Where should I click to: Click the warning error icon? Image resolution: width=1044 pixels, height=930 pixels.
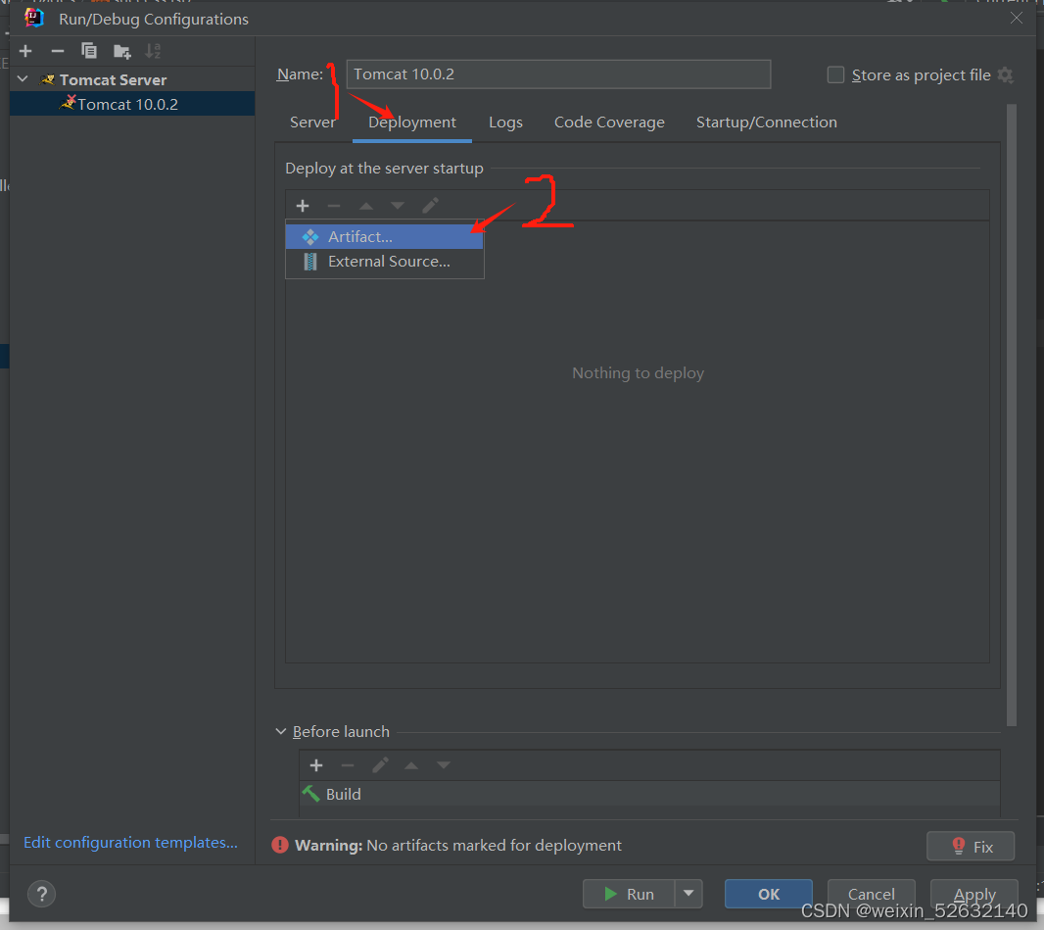[x=280, y=845]
